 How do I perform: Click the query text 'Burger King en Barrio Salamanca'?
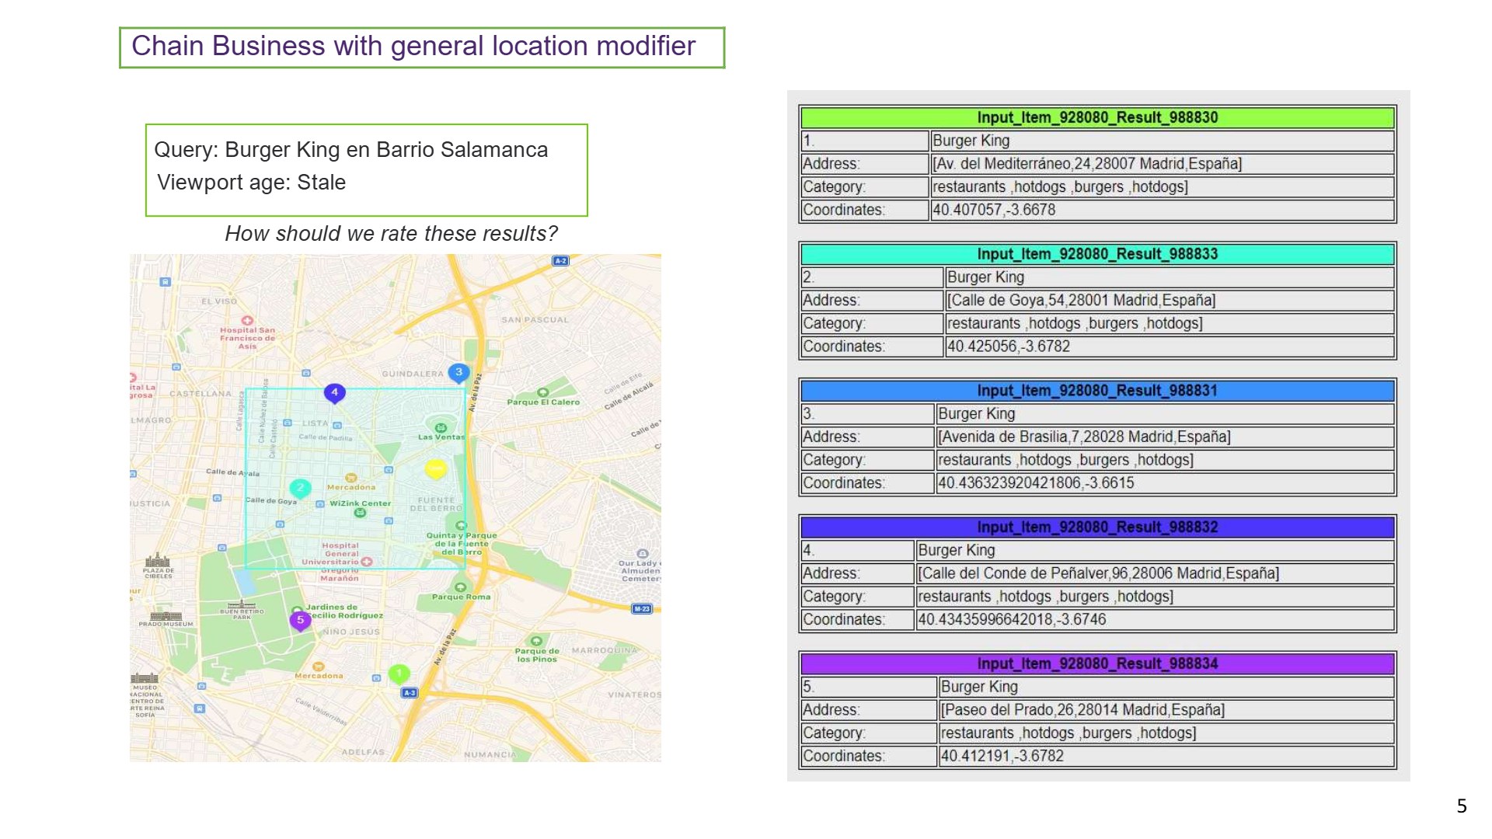386,150
